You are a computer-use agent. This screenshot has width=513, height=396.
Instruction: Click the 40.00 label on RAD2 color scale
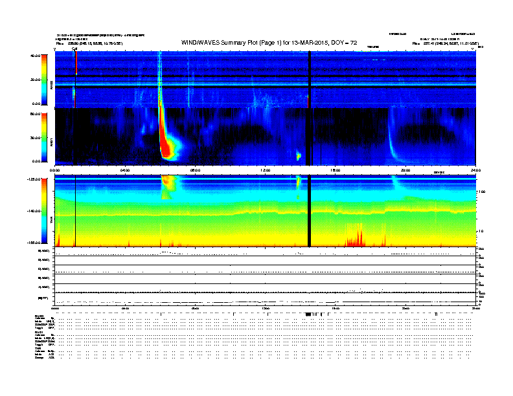click(x=35, y=56)
